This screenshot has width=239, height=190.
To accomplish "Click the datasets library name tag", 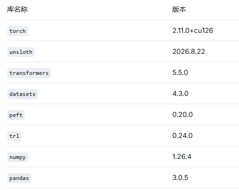I will (x=22, y=94).
